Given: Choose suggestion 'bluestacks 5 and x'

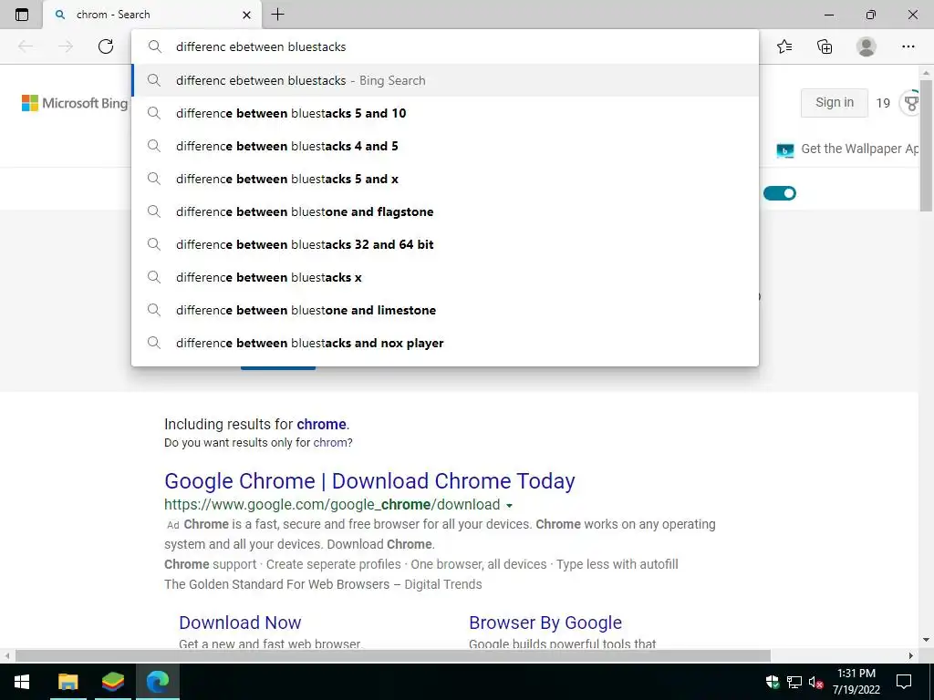Looking at the screenshot, I should (445, 179).
